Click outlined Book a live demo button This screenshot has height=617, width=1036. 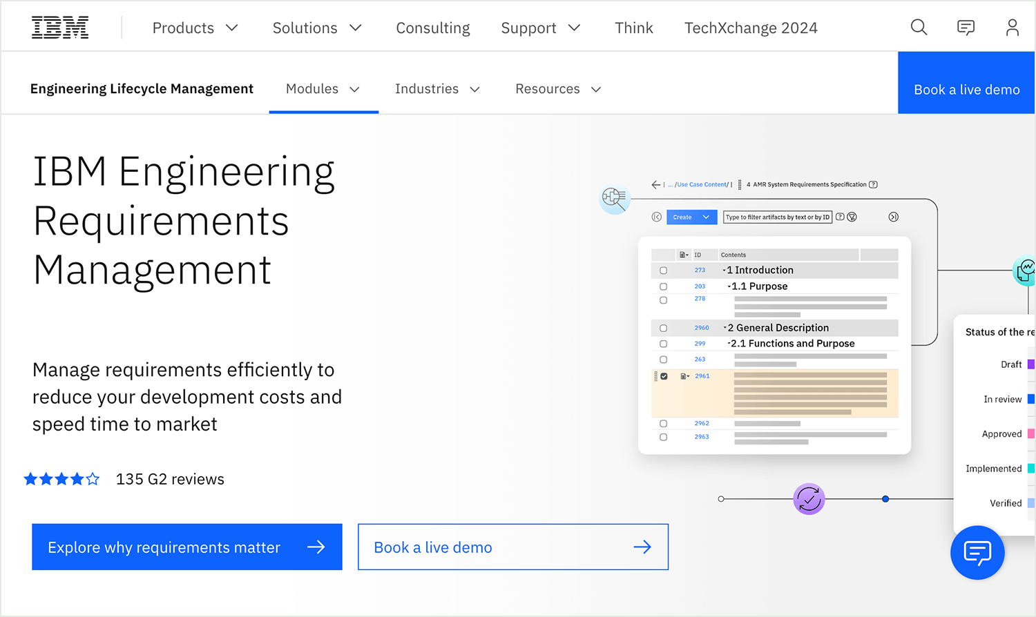pyautogui.click(x=513, y=547)
